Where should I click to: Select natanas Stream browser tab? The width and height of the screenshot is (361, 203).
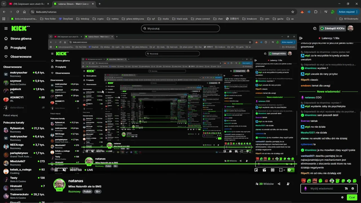pos(73,4)
